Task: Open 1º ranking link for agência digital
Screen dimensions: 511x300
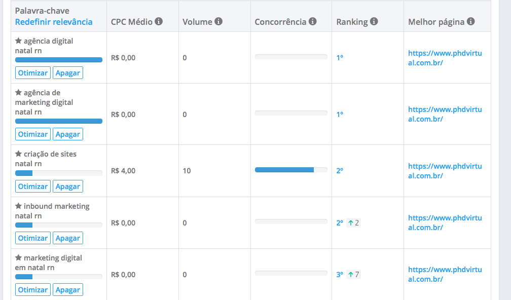Action: click(340, 58)
